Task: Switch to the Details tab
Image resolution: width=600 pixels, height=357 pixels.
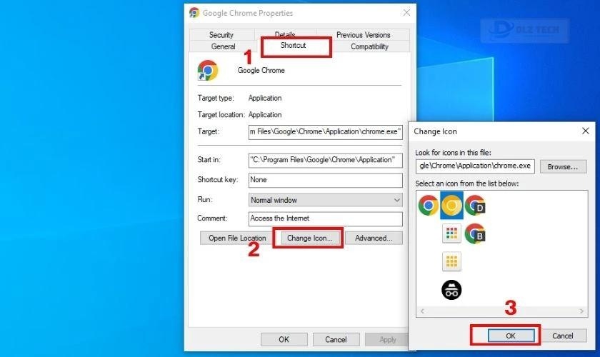Action: (285, 34)
